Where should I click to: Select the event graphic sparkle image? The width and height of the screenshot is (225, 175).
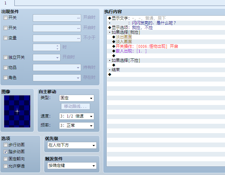17,111
